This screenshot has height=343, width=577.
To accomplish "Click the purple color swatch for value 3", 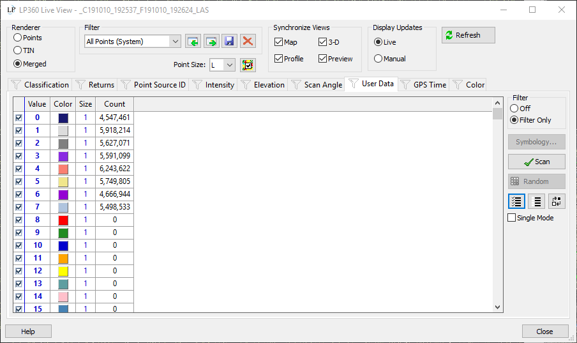I will [x=63, y=156].
